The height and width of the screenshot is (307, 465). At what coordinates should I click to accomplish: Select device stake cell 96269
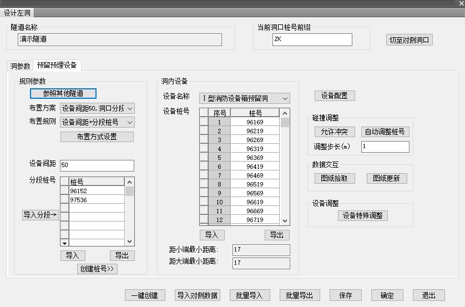click(255, 140)
